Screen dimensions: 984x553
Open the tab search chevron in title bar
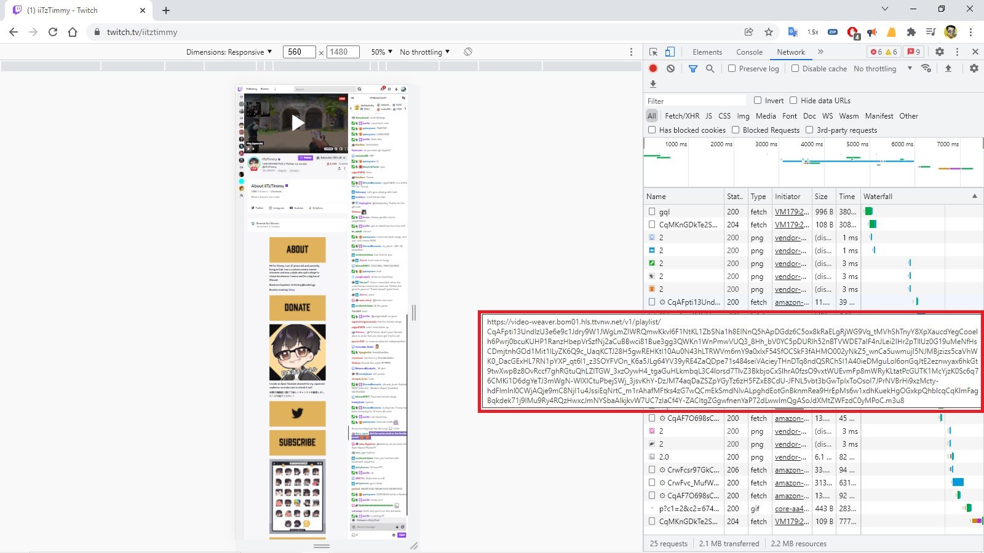(885, 9)
